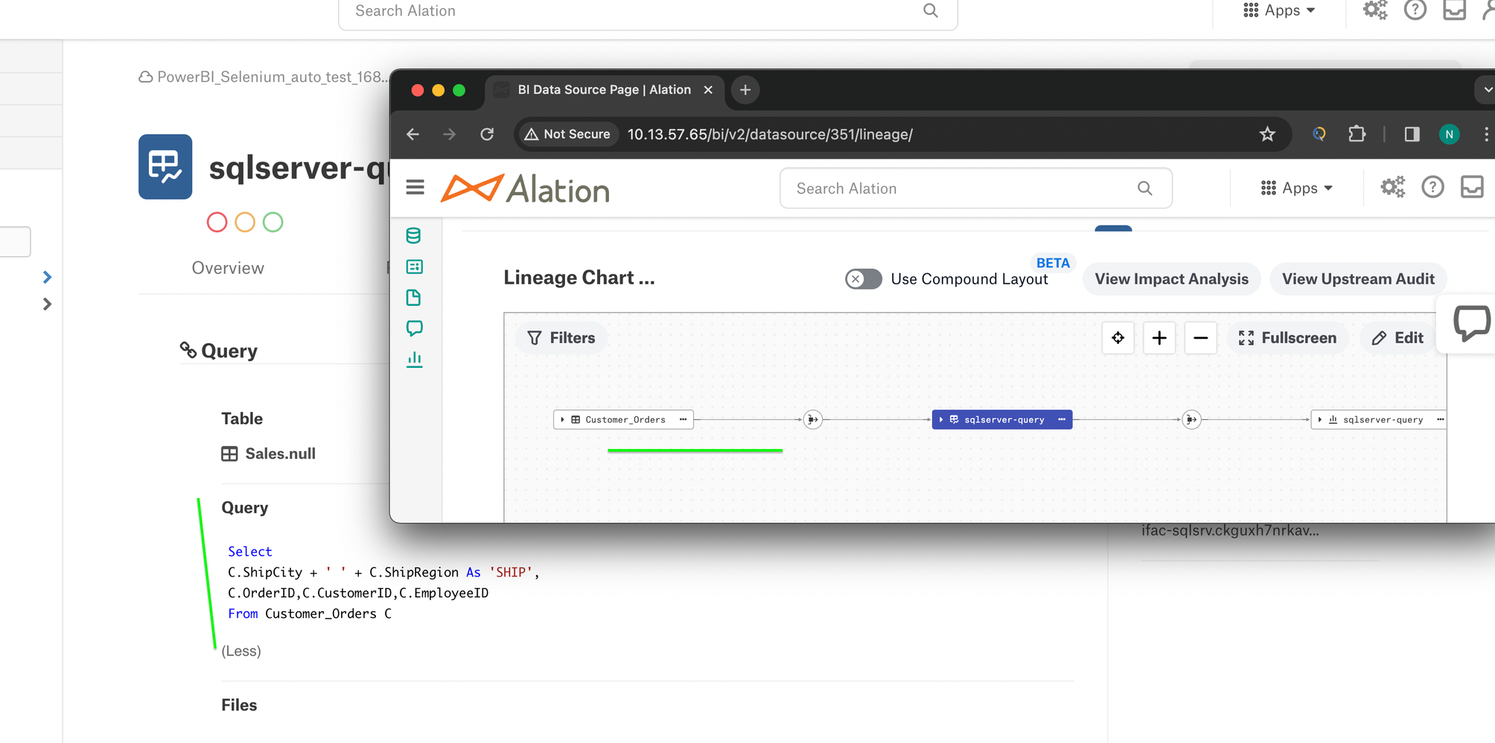Toggle Use Compound Layout switch

(864, 279)
